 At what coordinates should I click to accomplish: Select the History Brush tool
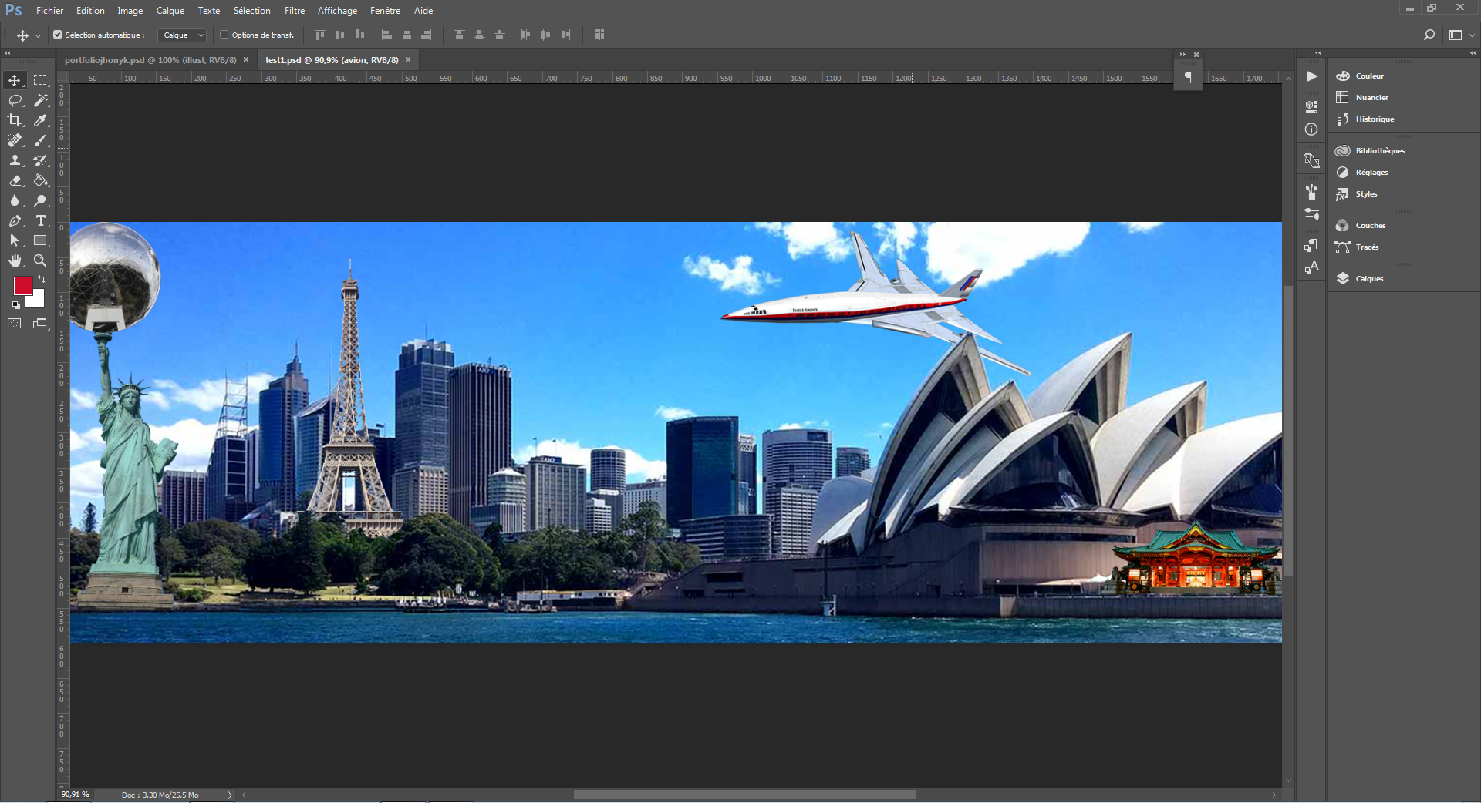(x=40, y=160)
